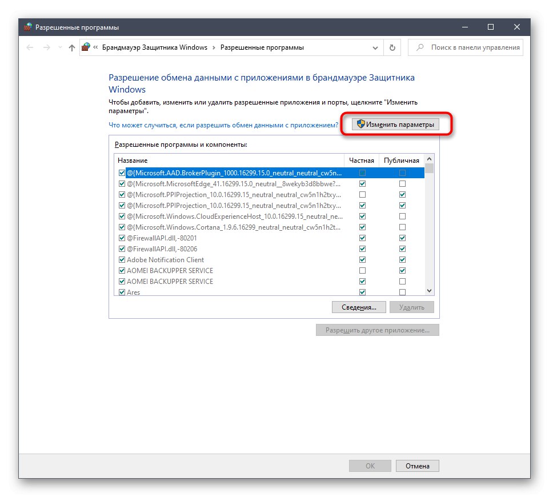Open the address bar history dropdown

[x=374, y=47]
